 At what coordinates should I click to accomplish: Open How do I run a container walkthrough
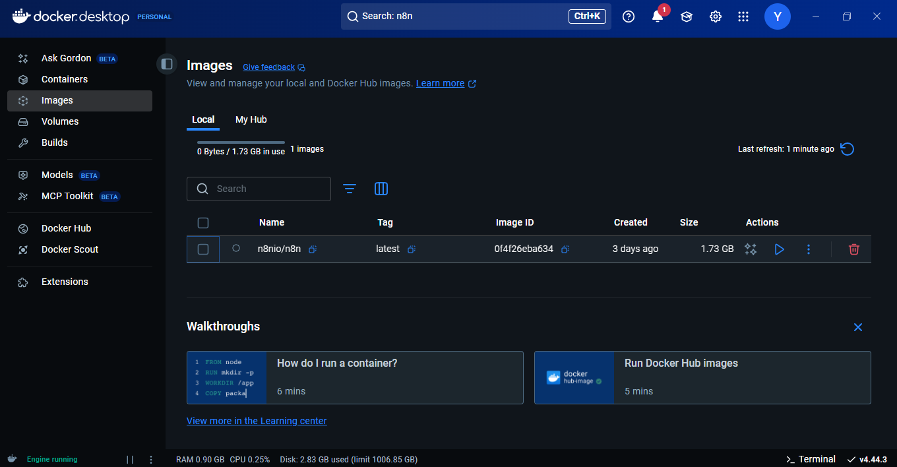pyautogui.click(x=355, y=377)
